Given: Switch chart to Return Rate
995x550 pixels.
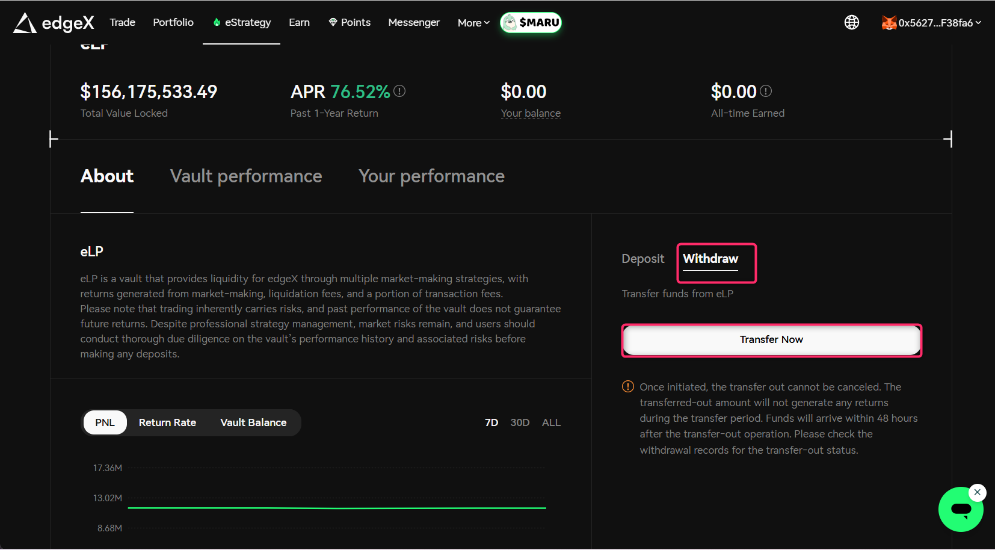Looking at the screenshot, I should click(167, 422).
